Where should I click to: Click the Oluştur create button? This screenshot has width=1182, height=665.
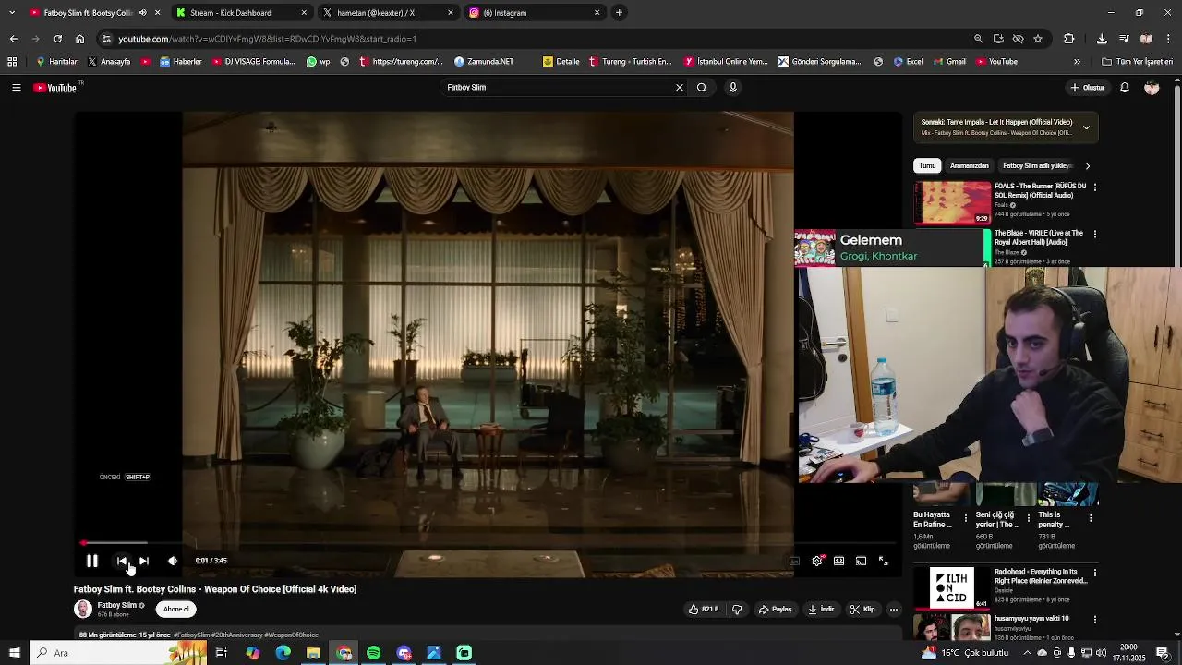pos(1088,88)
